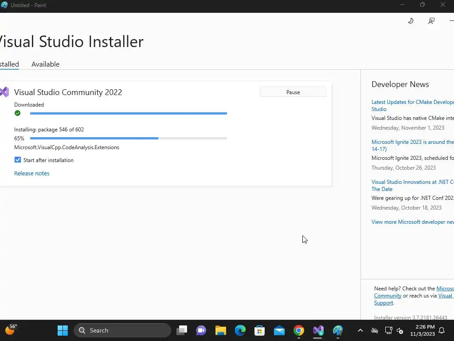
Task: Open File Explorer from the taskbar
Action: 221,330
